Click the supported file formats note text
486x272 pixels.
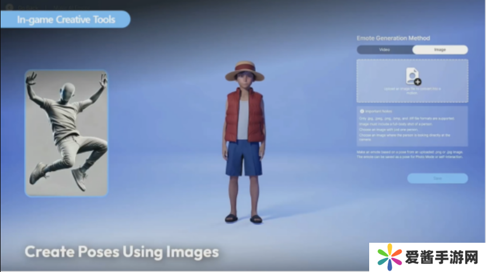click(406, 119)
